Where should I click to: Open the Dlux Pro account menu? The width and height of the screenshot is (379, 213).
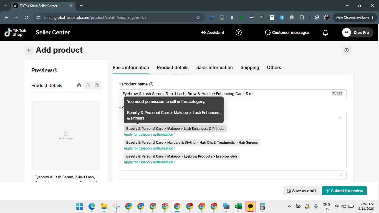357,32
